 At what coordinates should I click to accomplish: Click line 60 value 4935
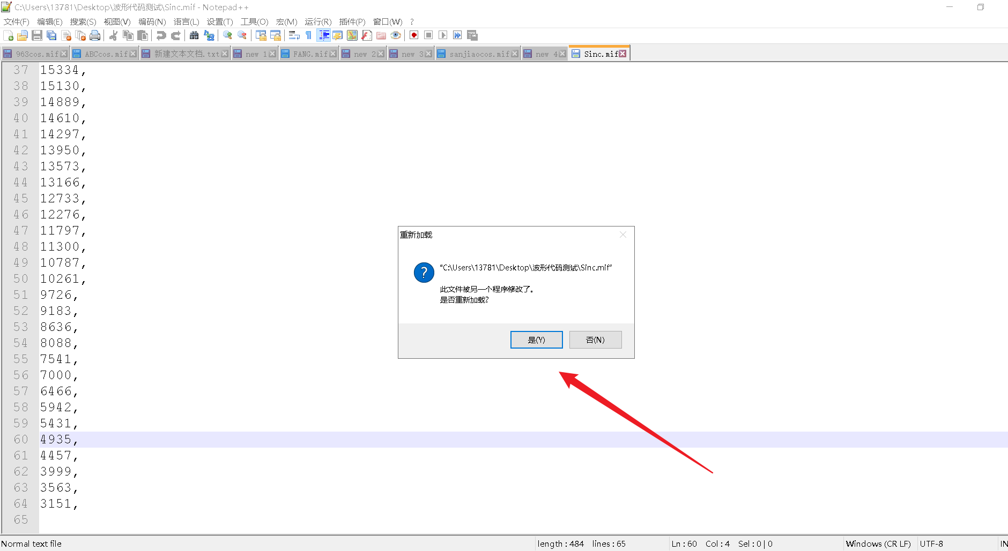[59, 439]
